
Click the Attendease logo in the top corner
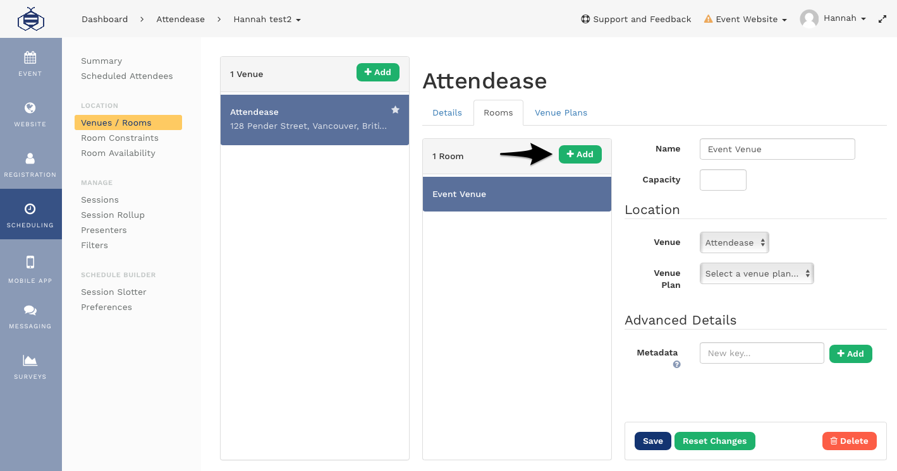click(x=30, y=18)
